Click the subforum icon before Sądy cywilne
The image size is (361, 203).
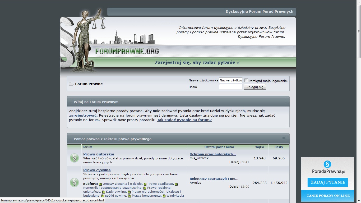103,192
